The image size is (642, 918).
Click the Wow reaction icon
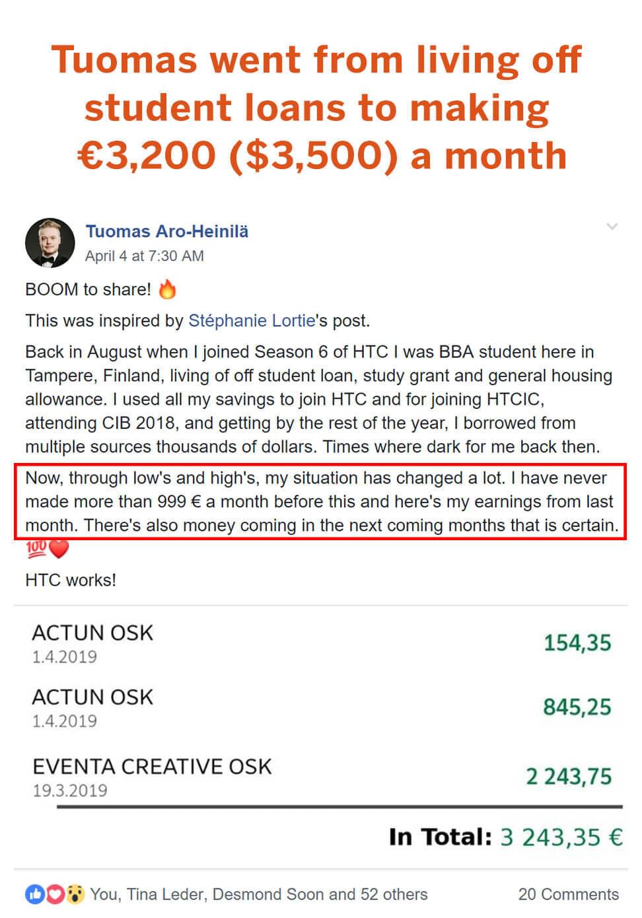(x=76, y=895)
